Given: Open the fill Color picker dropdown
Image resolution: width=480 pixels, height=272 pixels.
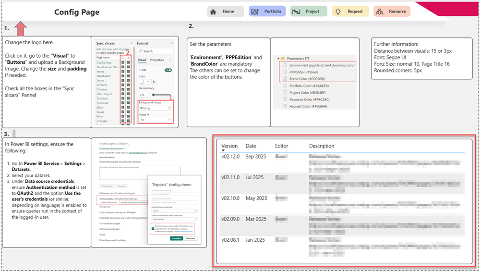Looking at the screenshot, I should pos(144,82).
